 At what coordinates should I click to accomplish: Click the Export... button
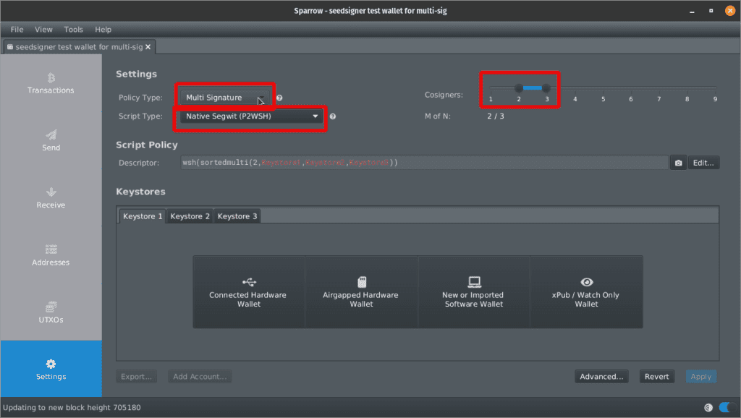pyautogui.click(x=136, y=377)
